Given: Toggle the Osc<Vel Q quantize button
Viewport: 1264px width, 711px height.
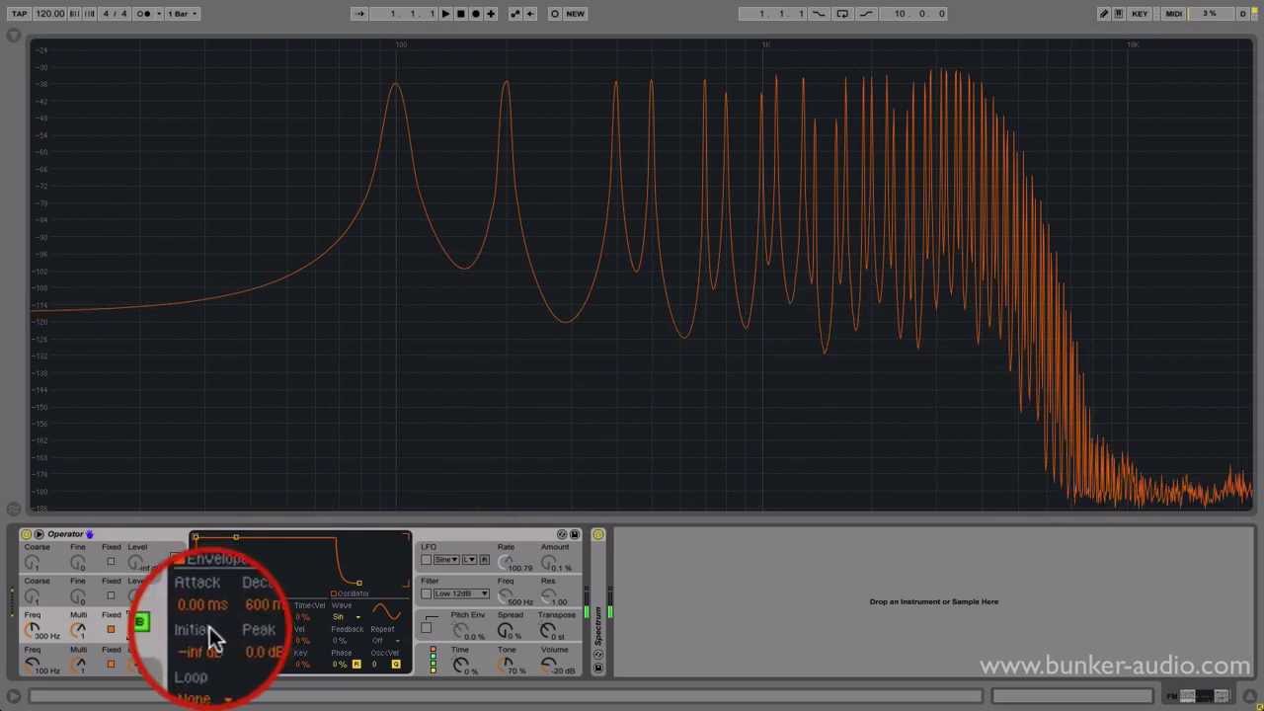Looking at the screenshot, I should pos(396,665).
